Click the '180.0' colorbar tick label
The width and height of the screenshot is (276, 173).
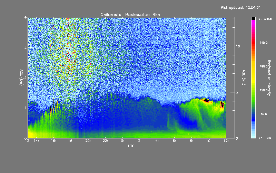tap(264, 66)
